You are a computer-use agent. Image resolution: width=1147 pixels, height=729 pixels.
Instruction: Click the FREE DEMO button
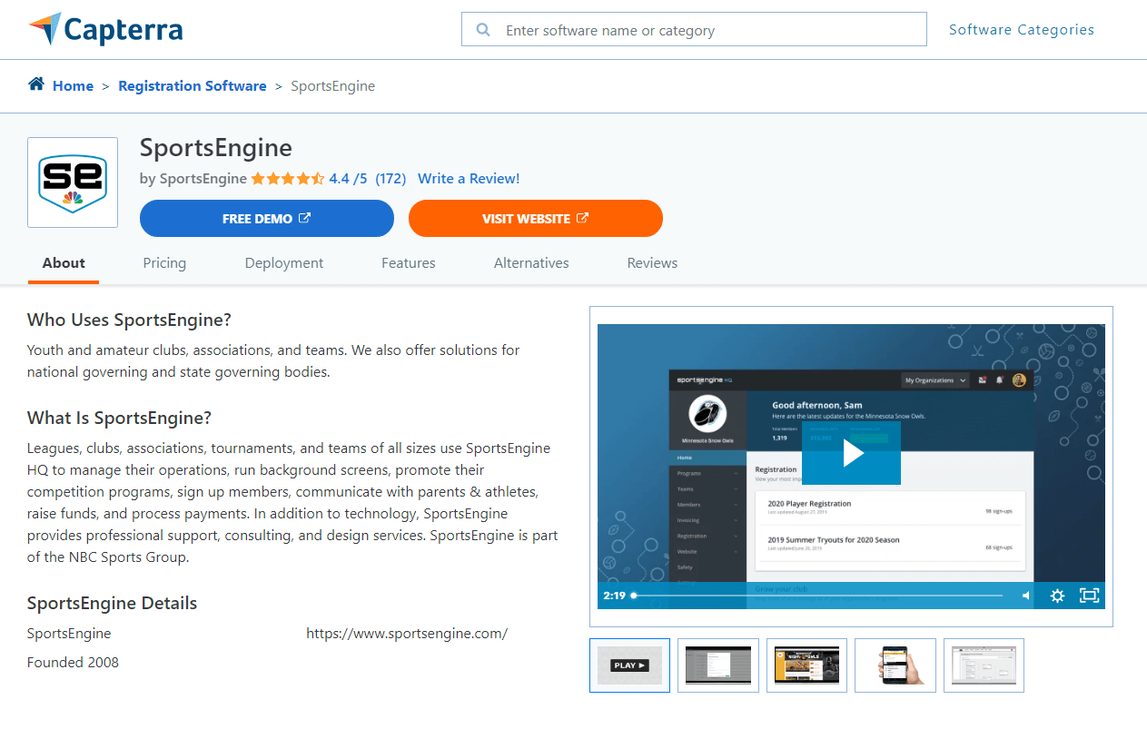tap(267, 219)
